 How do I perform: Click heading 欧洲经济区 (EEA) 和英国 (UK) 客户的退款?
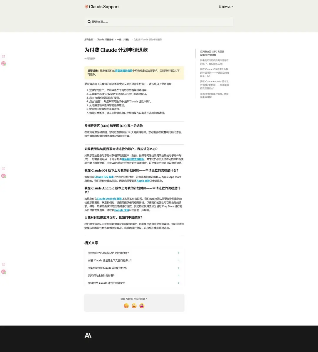point(113,126)
